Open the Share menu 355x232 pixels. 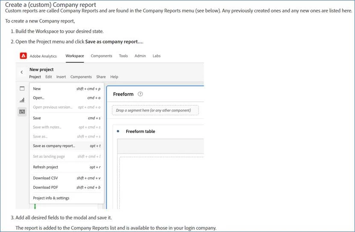(x=101, y=77)
